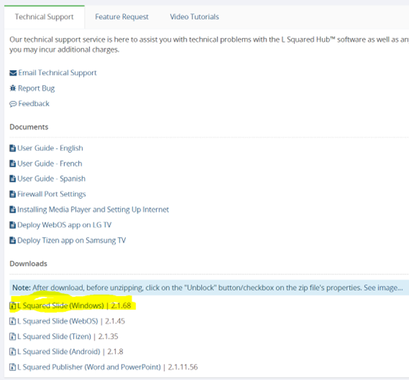The width and height of the screenshot is (409, 380).
Task: Open the Feature Request tab
Action: (x=121, y=17)
